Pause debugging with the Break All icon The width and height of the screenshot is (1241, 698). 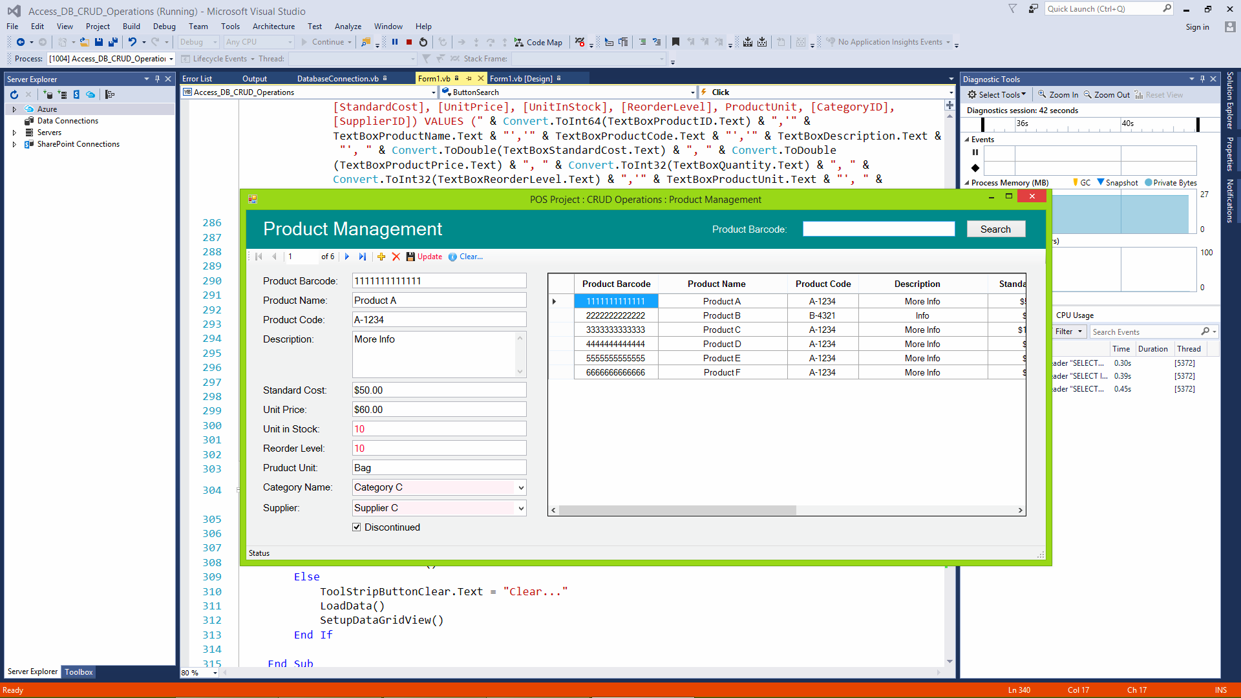(x=395, y=42)
